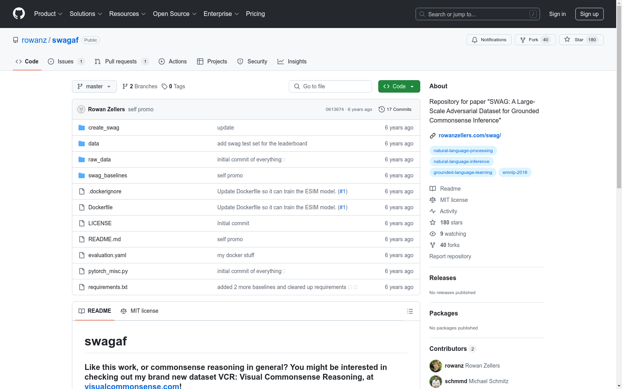Click the create_swag folder icon

pos(82,128)
